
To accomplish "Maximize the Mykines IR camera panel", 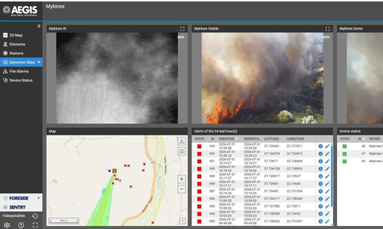I will (182, 29).
